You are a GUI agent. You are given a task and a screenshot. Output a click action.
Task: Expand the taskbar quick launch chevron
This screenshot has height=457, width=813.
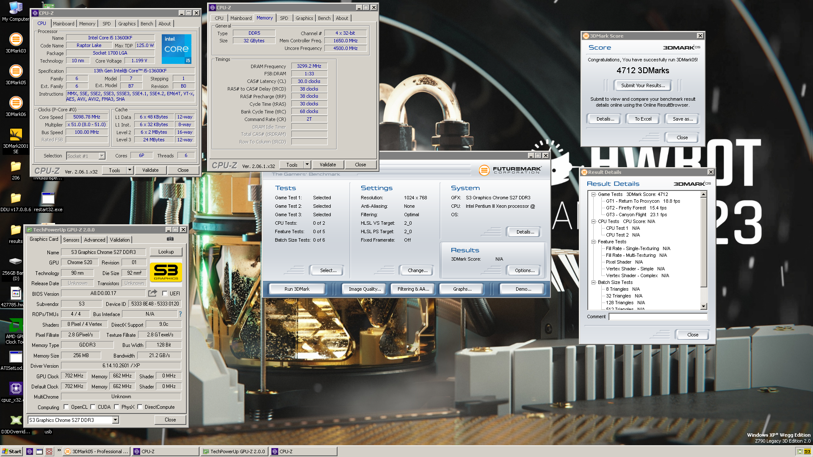59,450
